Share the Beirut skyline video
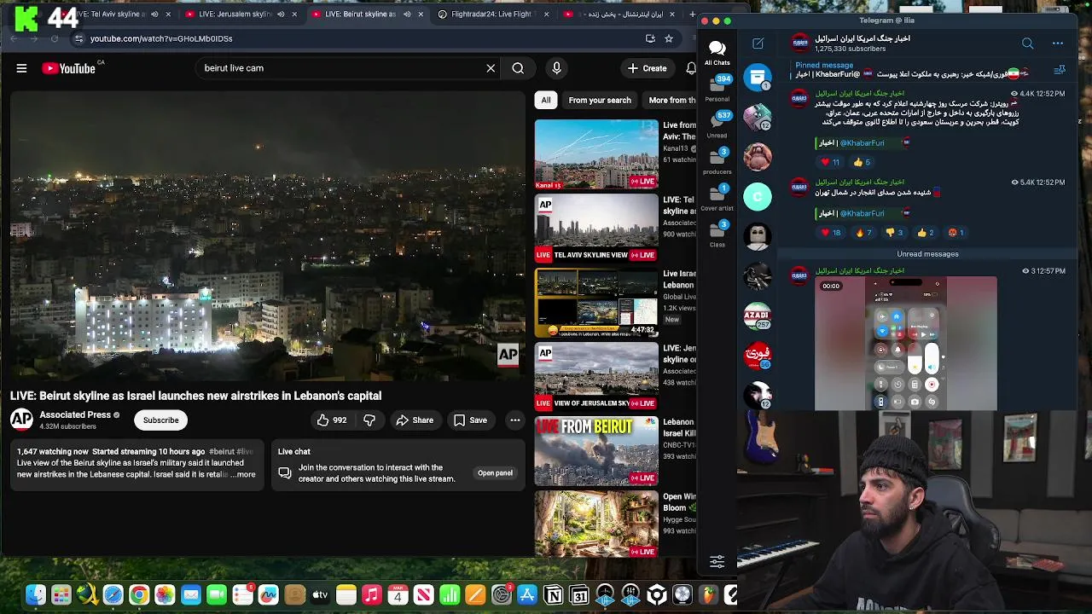 tap(415, 420)
